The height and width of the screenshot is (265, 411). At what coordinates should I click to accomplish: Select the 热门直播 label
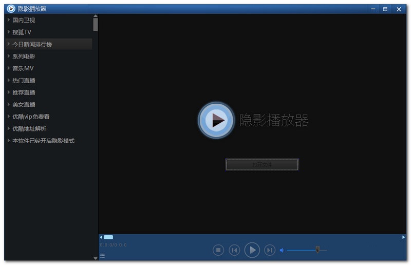tap(24, 81)
